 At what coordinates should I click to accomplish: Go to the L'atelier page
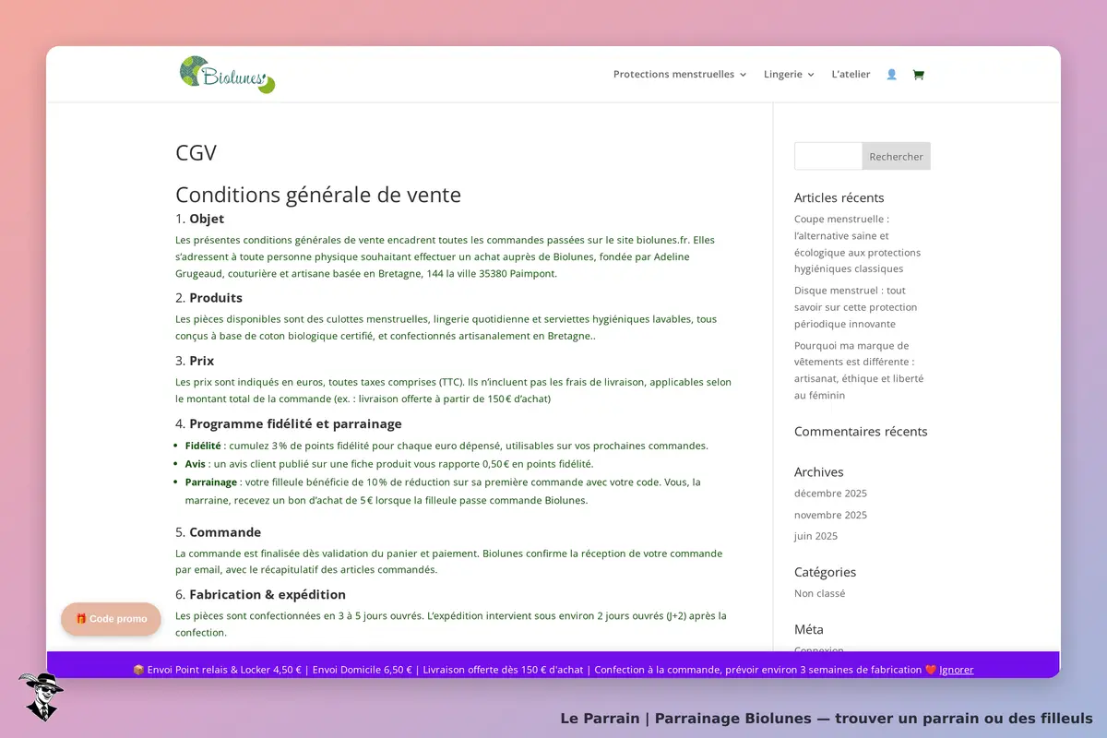coord(851,75)
